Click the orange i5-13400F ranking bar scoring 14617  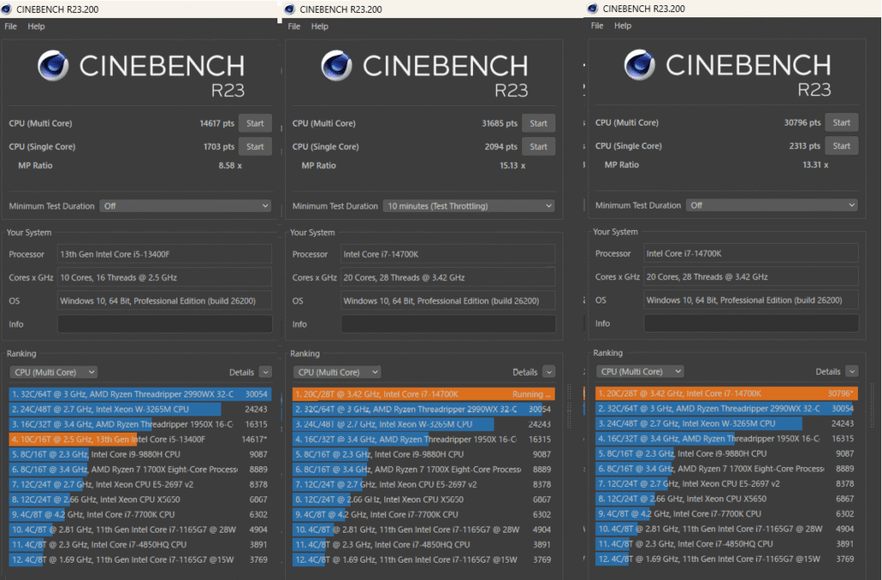point(73,439)
